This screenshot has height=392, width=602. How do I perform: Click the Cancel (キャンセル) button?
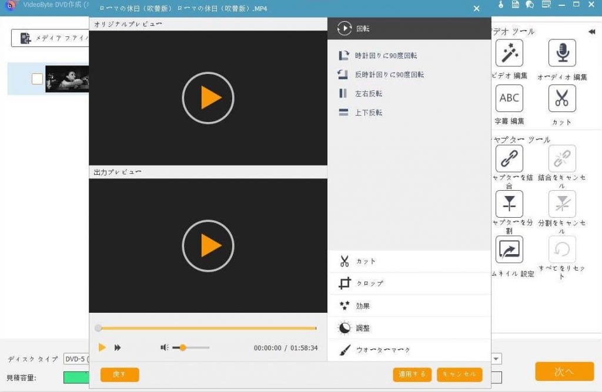pyautogui.click(x=459, y=374)
